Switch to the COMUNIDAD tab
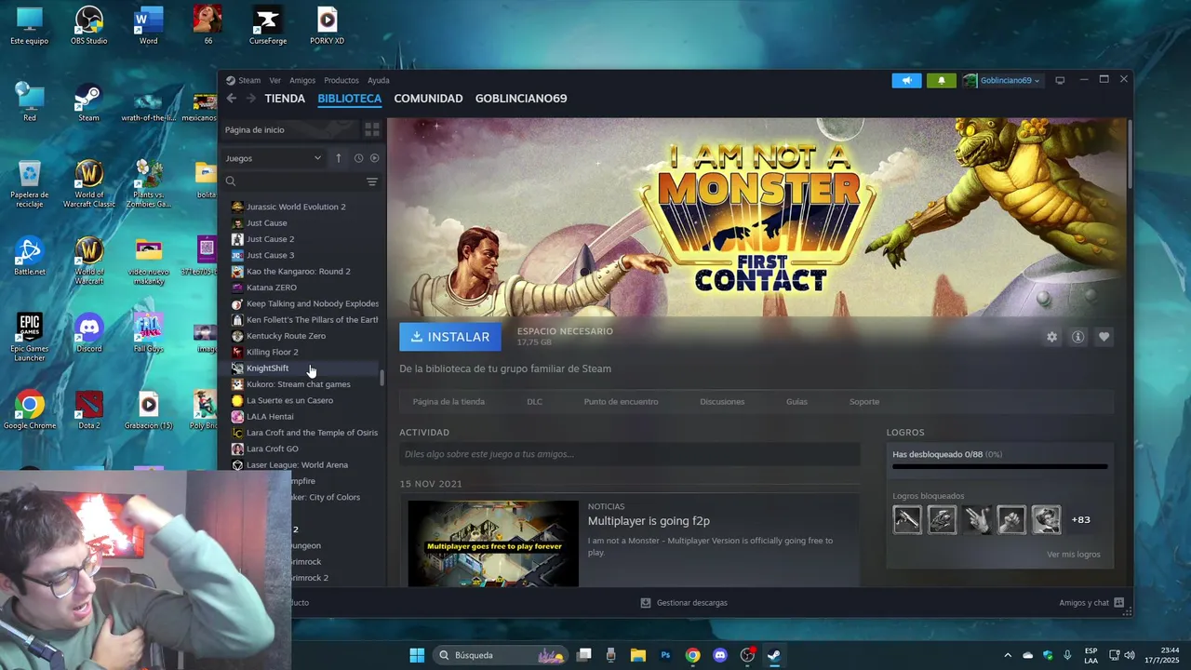Image resolution: width=1191 pixels, height=670 pixels. [428, 99]
